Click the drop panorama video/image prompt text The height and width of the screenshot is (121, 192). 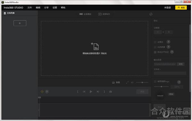point(94,53)
